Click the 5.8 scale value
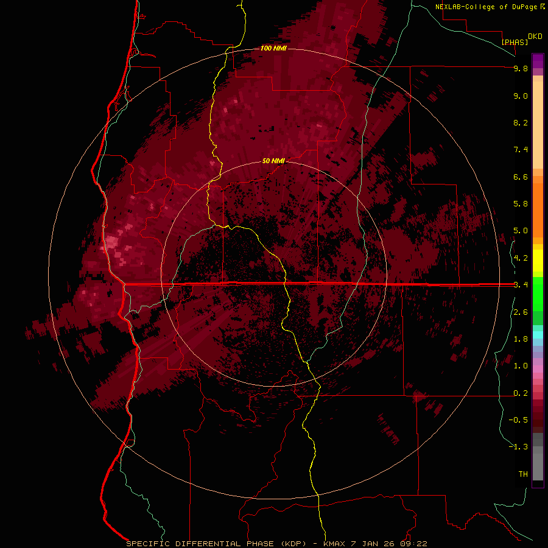Image resolution: width=548 pixels, height=548 pixels. coord(521,204)
